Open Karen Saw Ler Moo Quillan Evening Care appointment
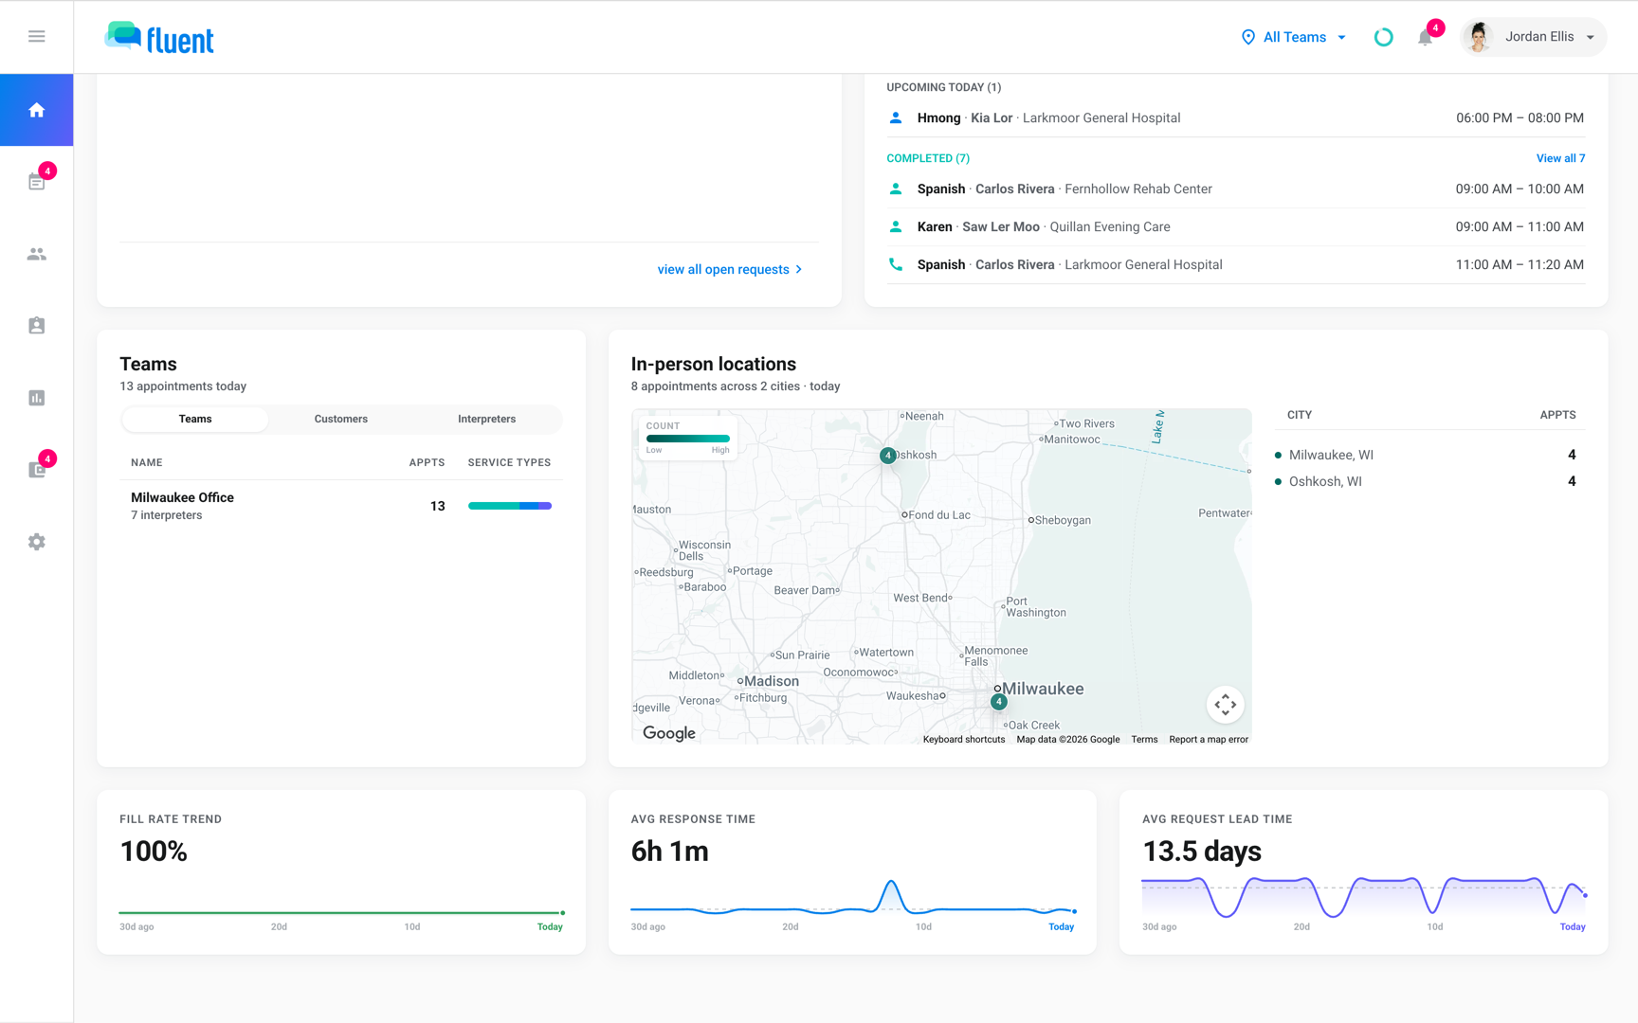 (1235, 227)
